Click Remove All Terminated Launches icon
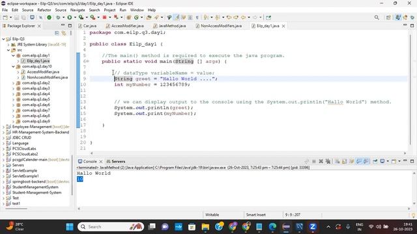This screenshot has width=417, height=234. coord(328,161)
